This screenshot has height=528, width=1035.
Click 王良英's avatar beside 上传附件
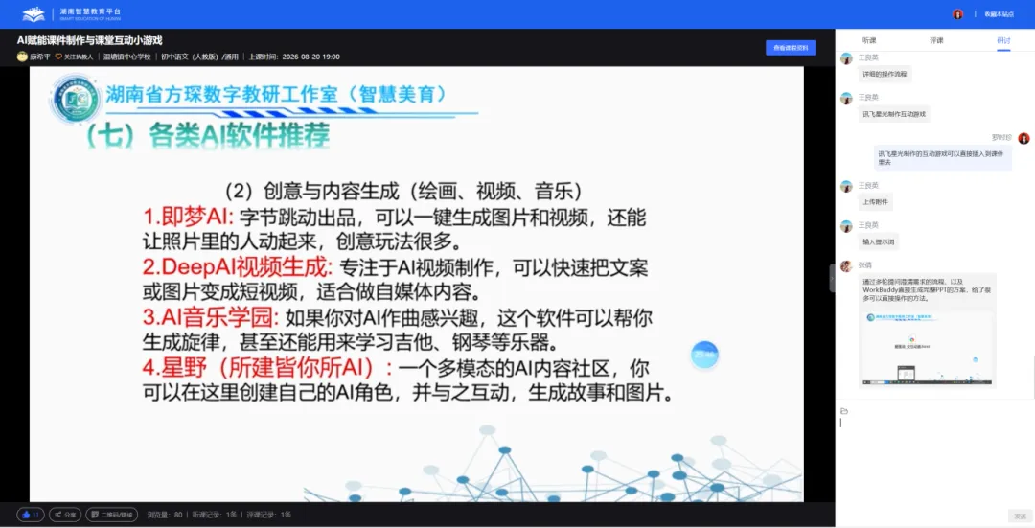coord(846,187)
